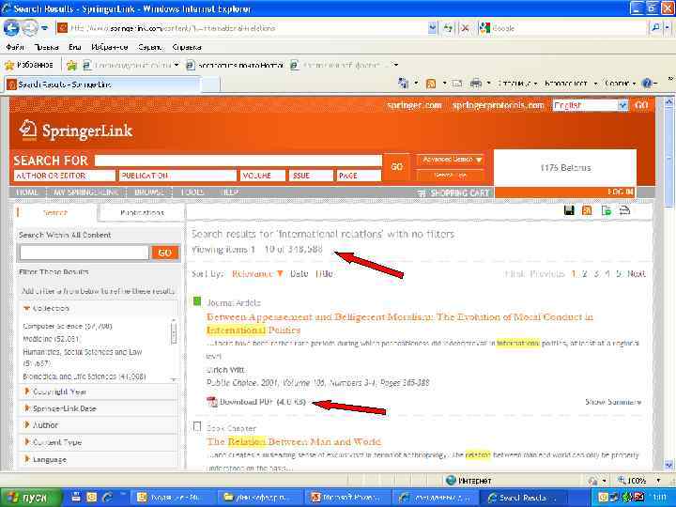Click the Home page toolbar icon

[x=404, y=84]
